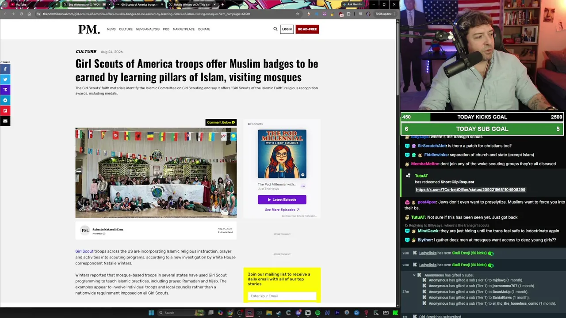
Task: Open the podcast widget three-dot menu
Action: pos(303,186)
